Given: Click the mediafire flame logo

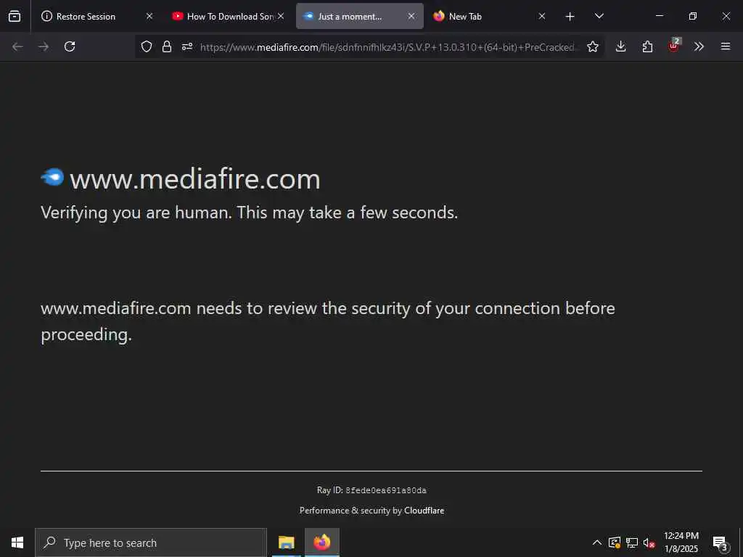Looking at the screenshot, I should pyautogui.click(x=52, y=177).
